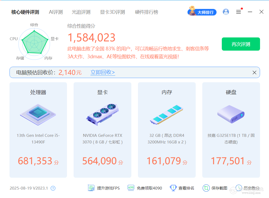The height and width of the screenshot is (198, 269).
Task: Click the 提升游戏FPS icon
Action: (91, 188)
